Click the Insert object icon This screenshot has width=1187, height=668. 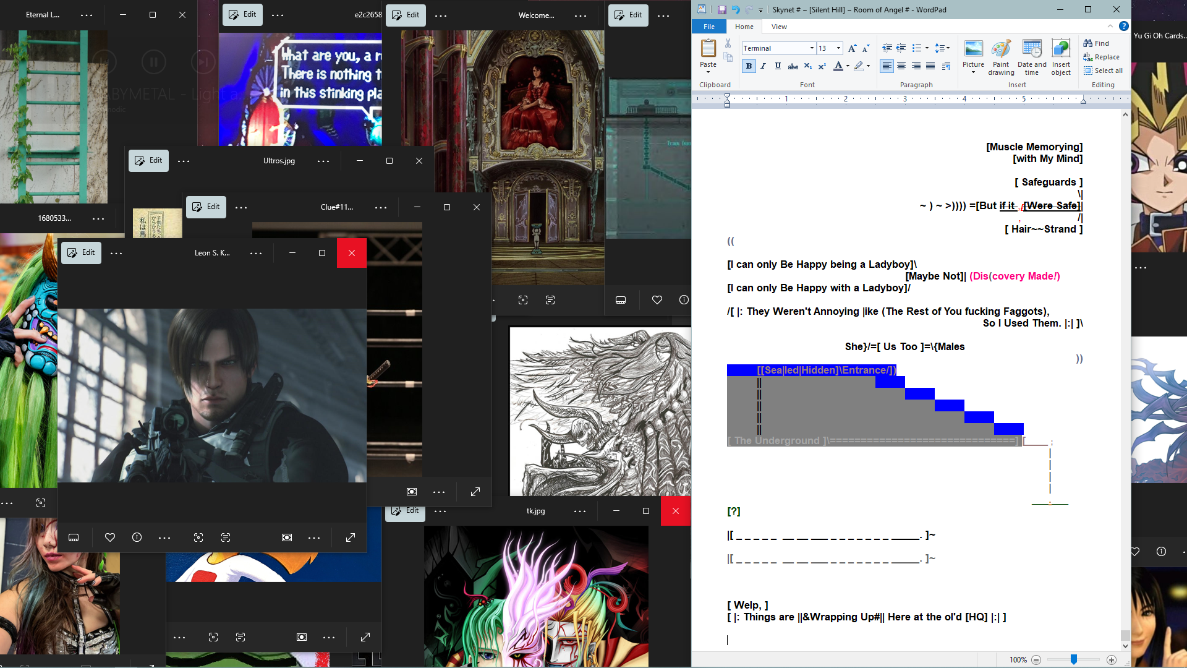click(1061, 57)
